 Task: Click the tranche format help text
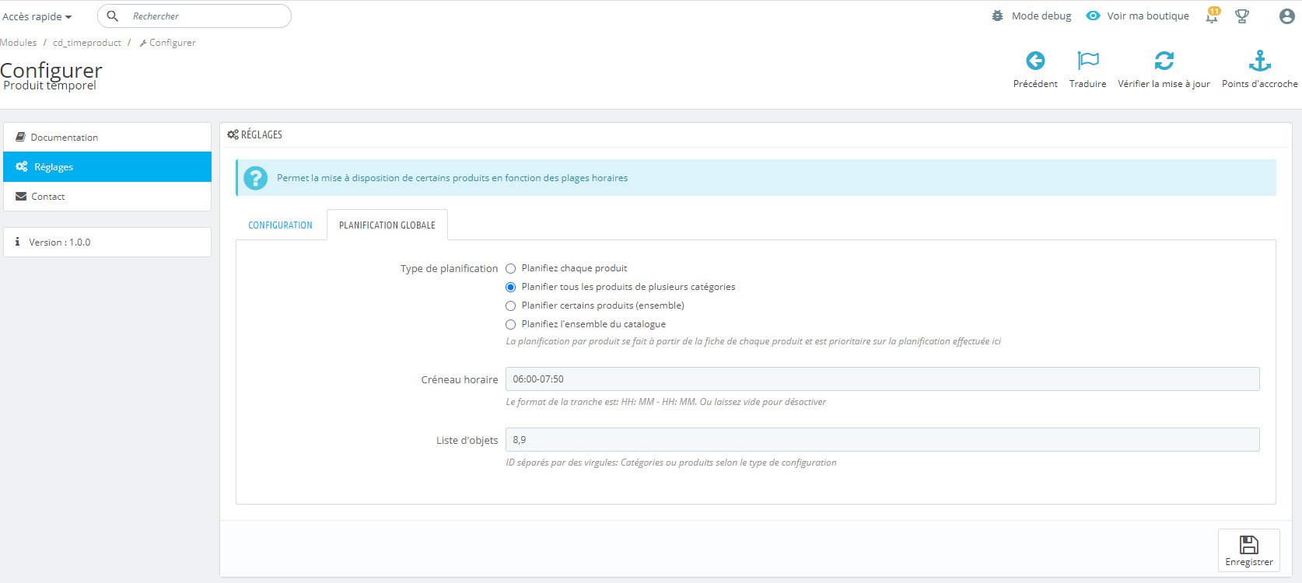tap(666, 402)
